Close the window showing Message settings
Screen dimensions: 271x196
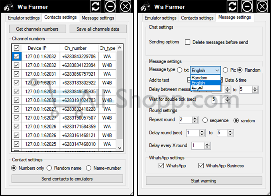(x=262, y=6)
